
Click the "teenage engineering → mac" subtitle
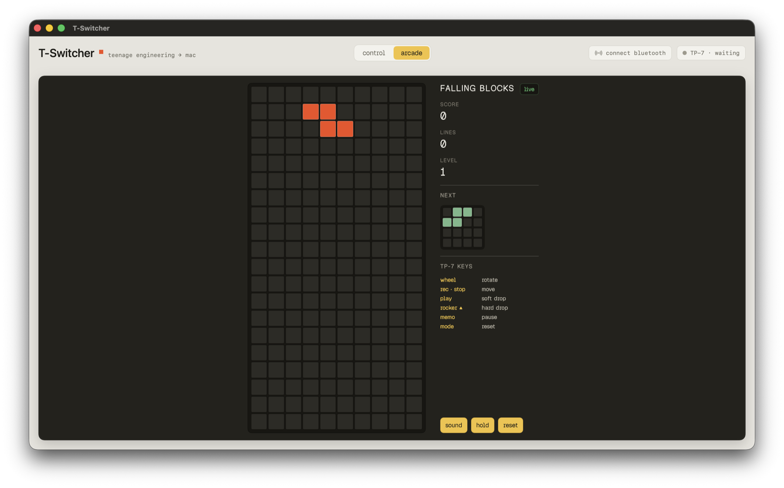(152, 55)
